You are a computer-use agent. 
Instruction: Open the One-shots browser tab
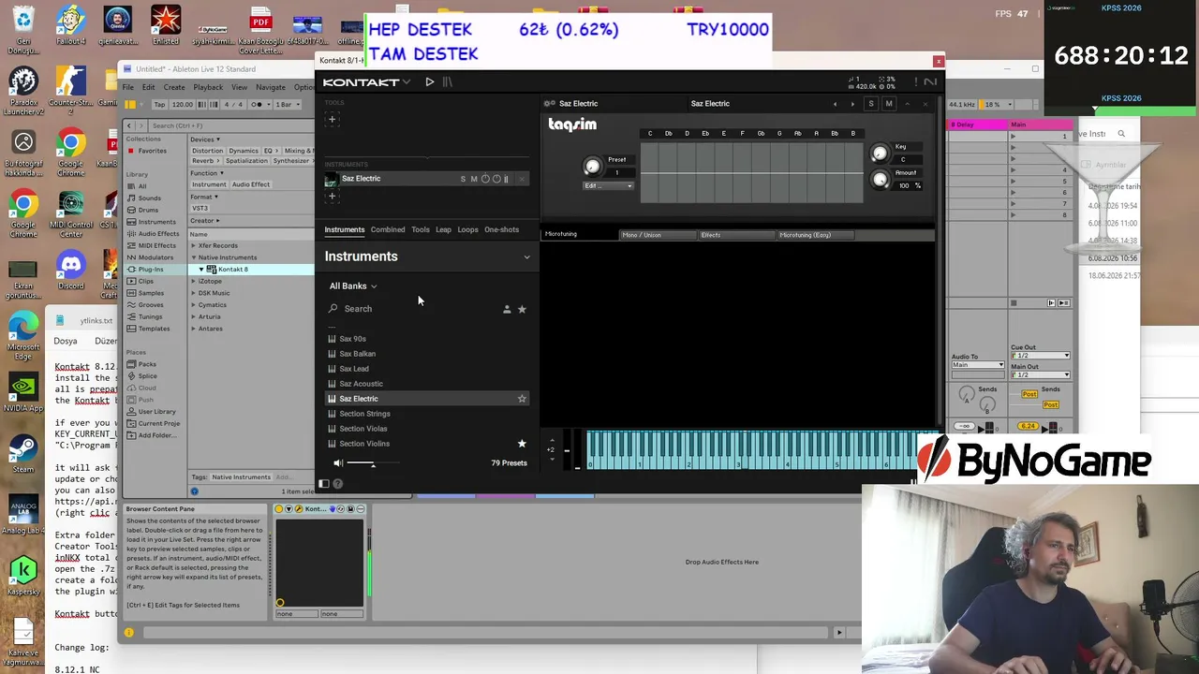click(501, 229)
